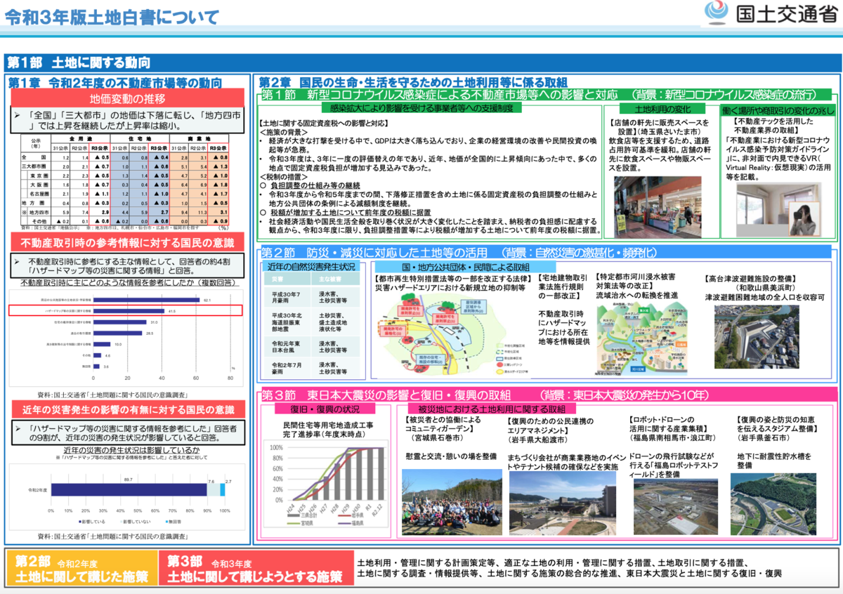
Task: Open the disaster hazard area zoning diagram
Action: [x=447, y=336]
